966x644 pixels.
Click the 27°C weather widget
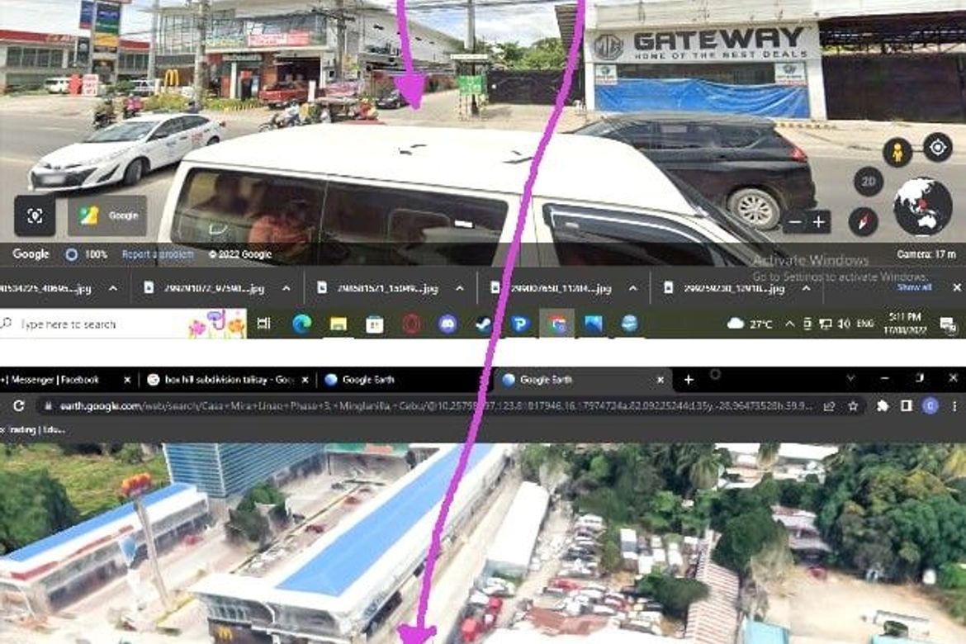point(750,324)
